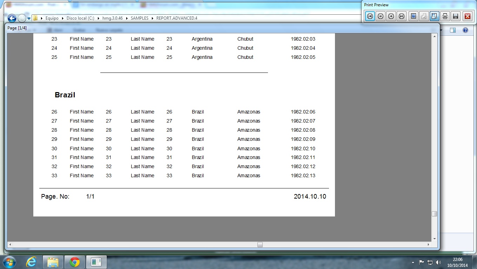This screenshot has width=477, height=269.
Task: Click Argentina in row 24
Action: 202,48
